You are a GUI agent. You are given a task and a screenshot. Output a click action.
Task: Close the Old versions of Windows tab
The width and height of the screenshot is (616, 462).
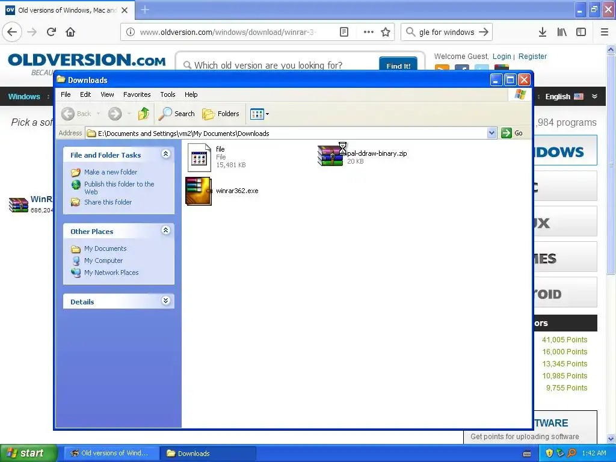(x=125, y=10)
